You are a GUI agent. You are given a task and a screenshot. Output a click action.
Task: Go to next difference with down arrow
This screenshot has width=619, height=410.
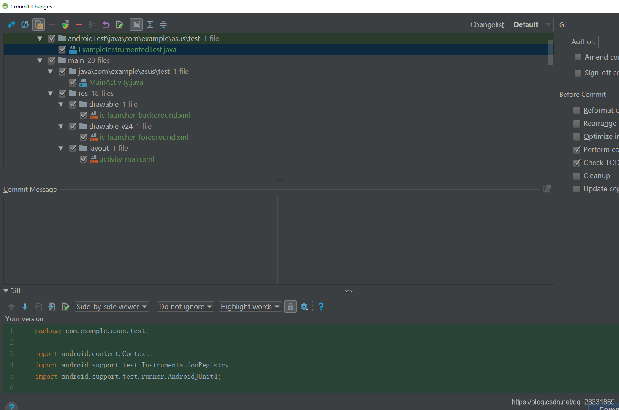pos(25,307)
